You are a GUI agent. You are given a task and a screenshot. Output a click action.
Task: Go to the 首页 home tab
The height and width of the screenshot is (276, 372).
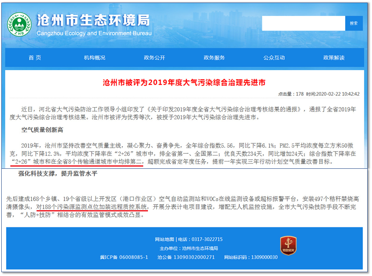[35, 58]
